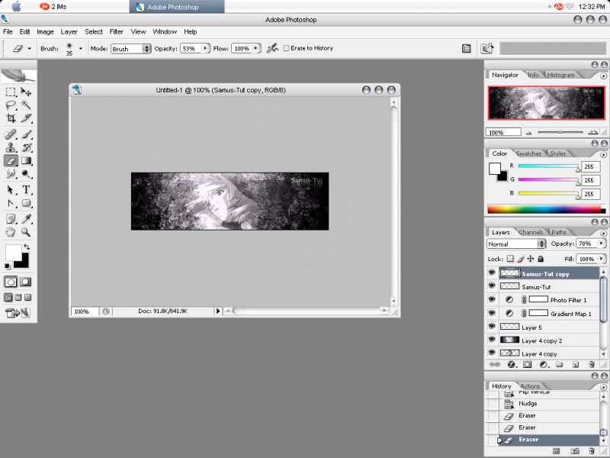Select the Move tool
Viewport: 610px width, 458px height.
(26, 92)
